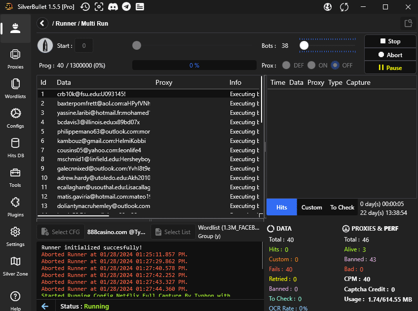Click the Select CFG button
Image resolution: width=418 pixels, height=311 pixels.
60,232
